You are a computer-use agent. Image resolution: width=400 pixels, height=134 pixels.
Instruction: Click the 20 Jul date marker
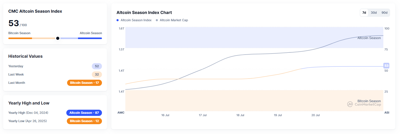pos(315,115)
